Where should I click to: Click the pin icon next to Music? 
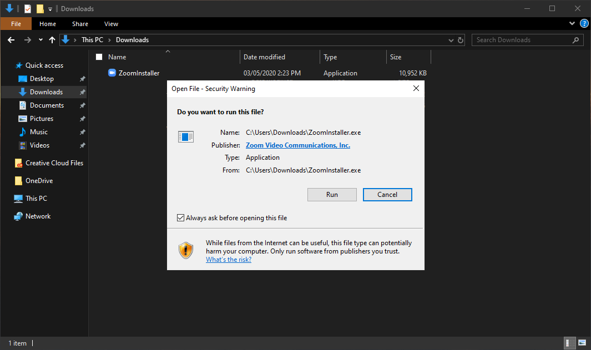(82, 132)
